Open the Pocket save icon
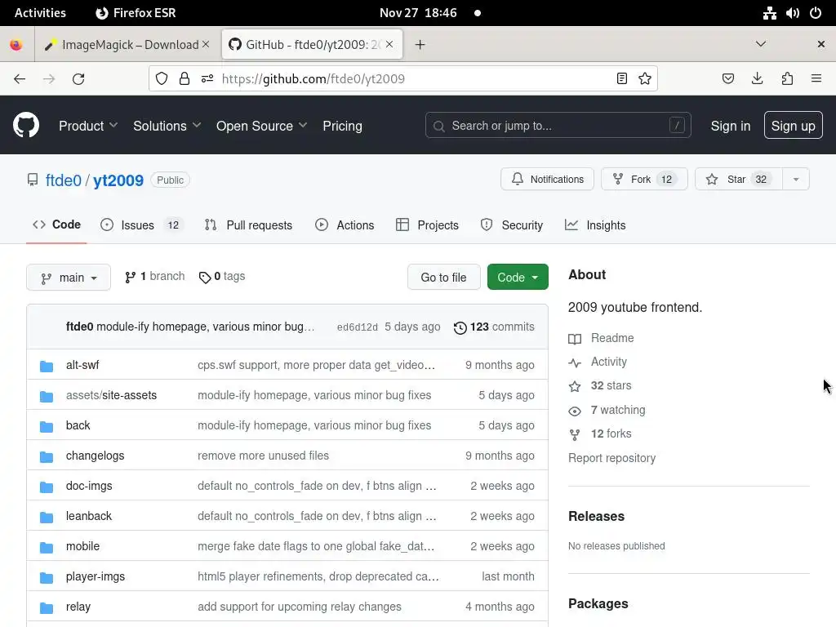The width and height of the screenshot is (836, 627). [727, 79]
